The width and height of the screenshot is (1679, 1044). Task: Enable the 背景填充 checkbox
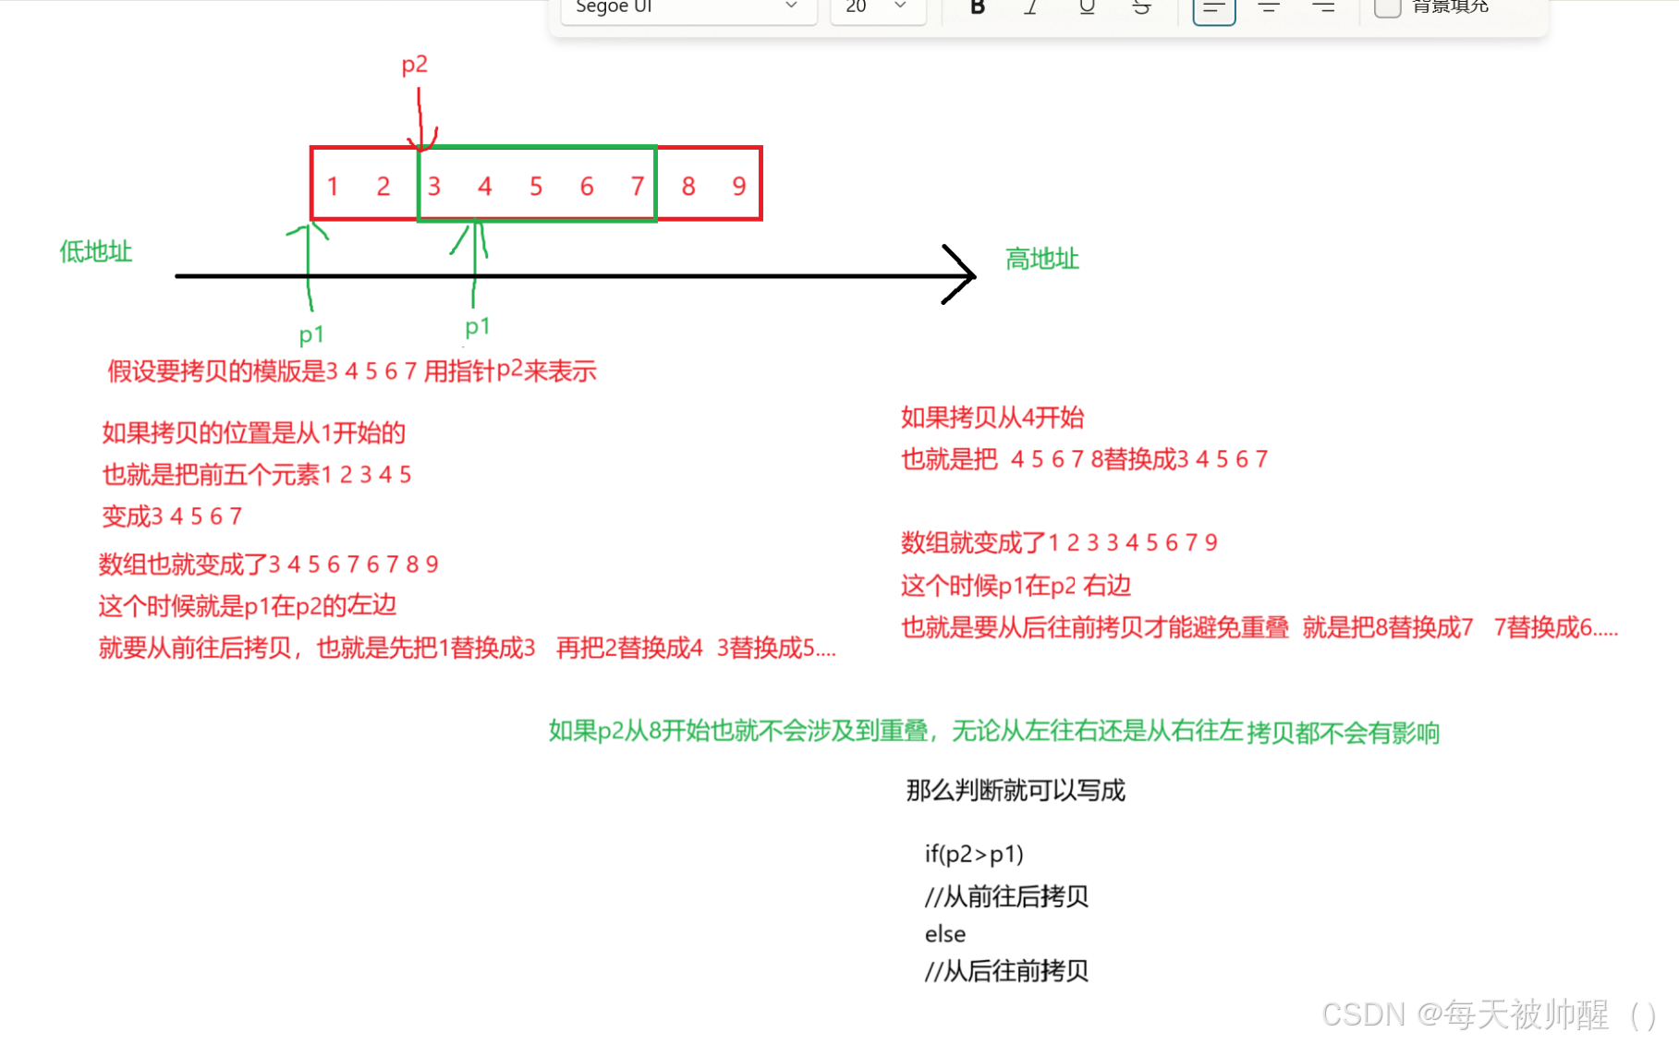pos(1388,7)
